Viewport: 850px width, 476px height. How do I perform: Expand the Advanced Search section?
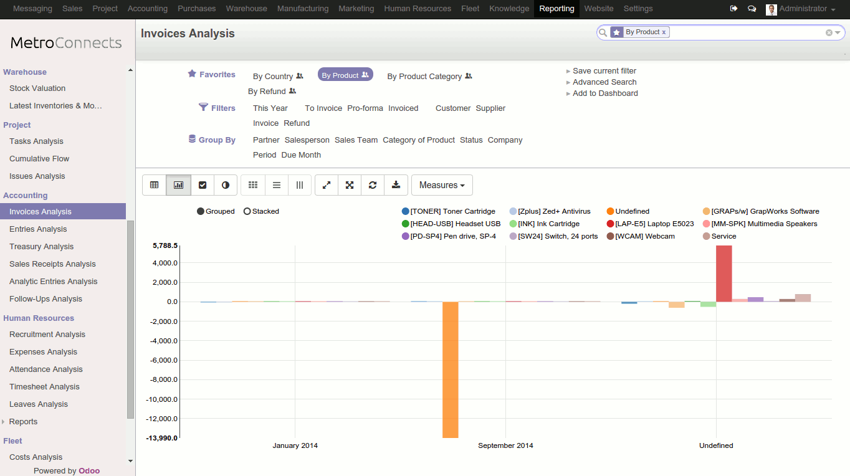[604, 82]
